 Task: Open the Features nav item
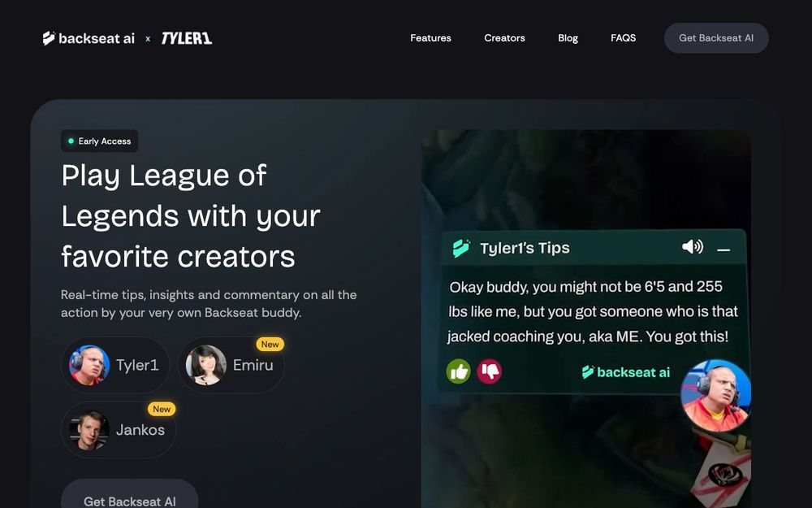point(430,38)
